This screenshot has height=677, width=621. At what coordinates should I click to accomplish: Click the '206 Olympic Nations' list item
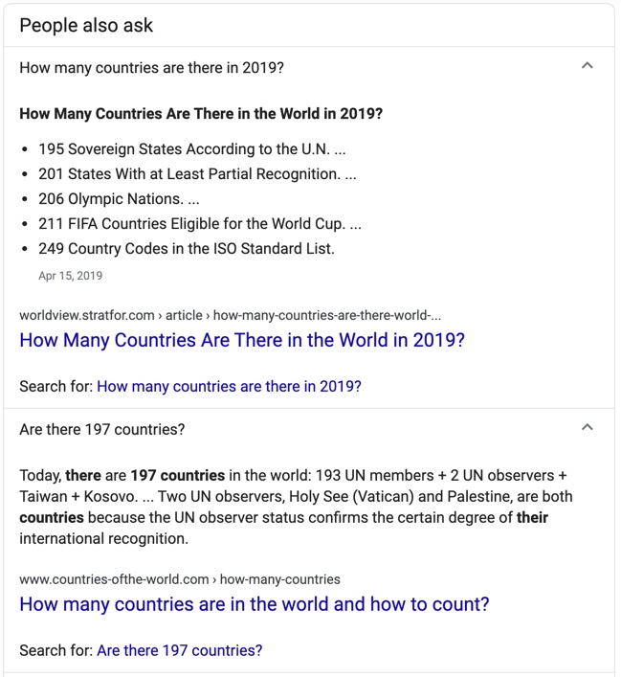[x=119, y=199]
